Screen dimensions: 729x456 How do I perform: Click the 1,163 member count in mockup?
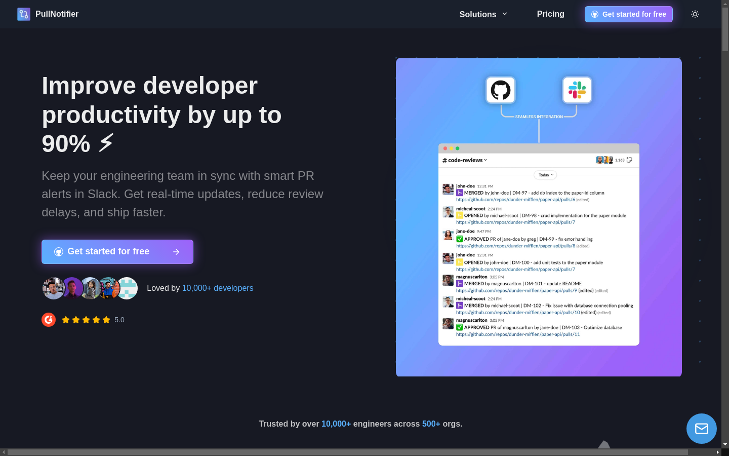click(620, 160)
